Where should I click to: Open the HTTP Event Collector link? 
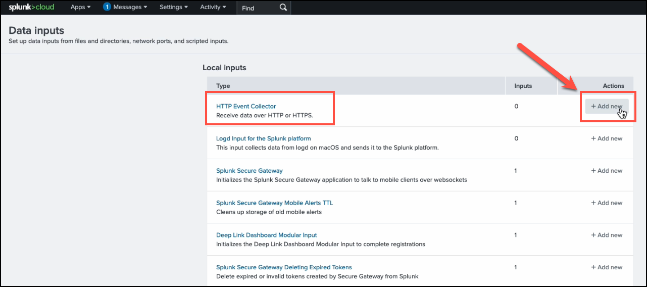[x=246, y=106]
